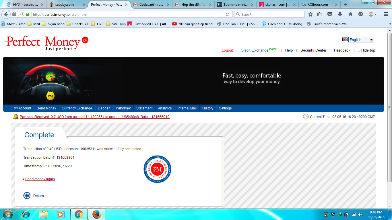Bookmark this page with the star icon

310,14
